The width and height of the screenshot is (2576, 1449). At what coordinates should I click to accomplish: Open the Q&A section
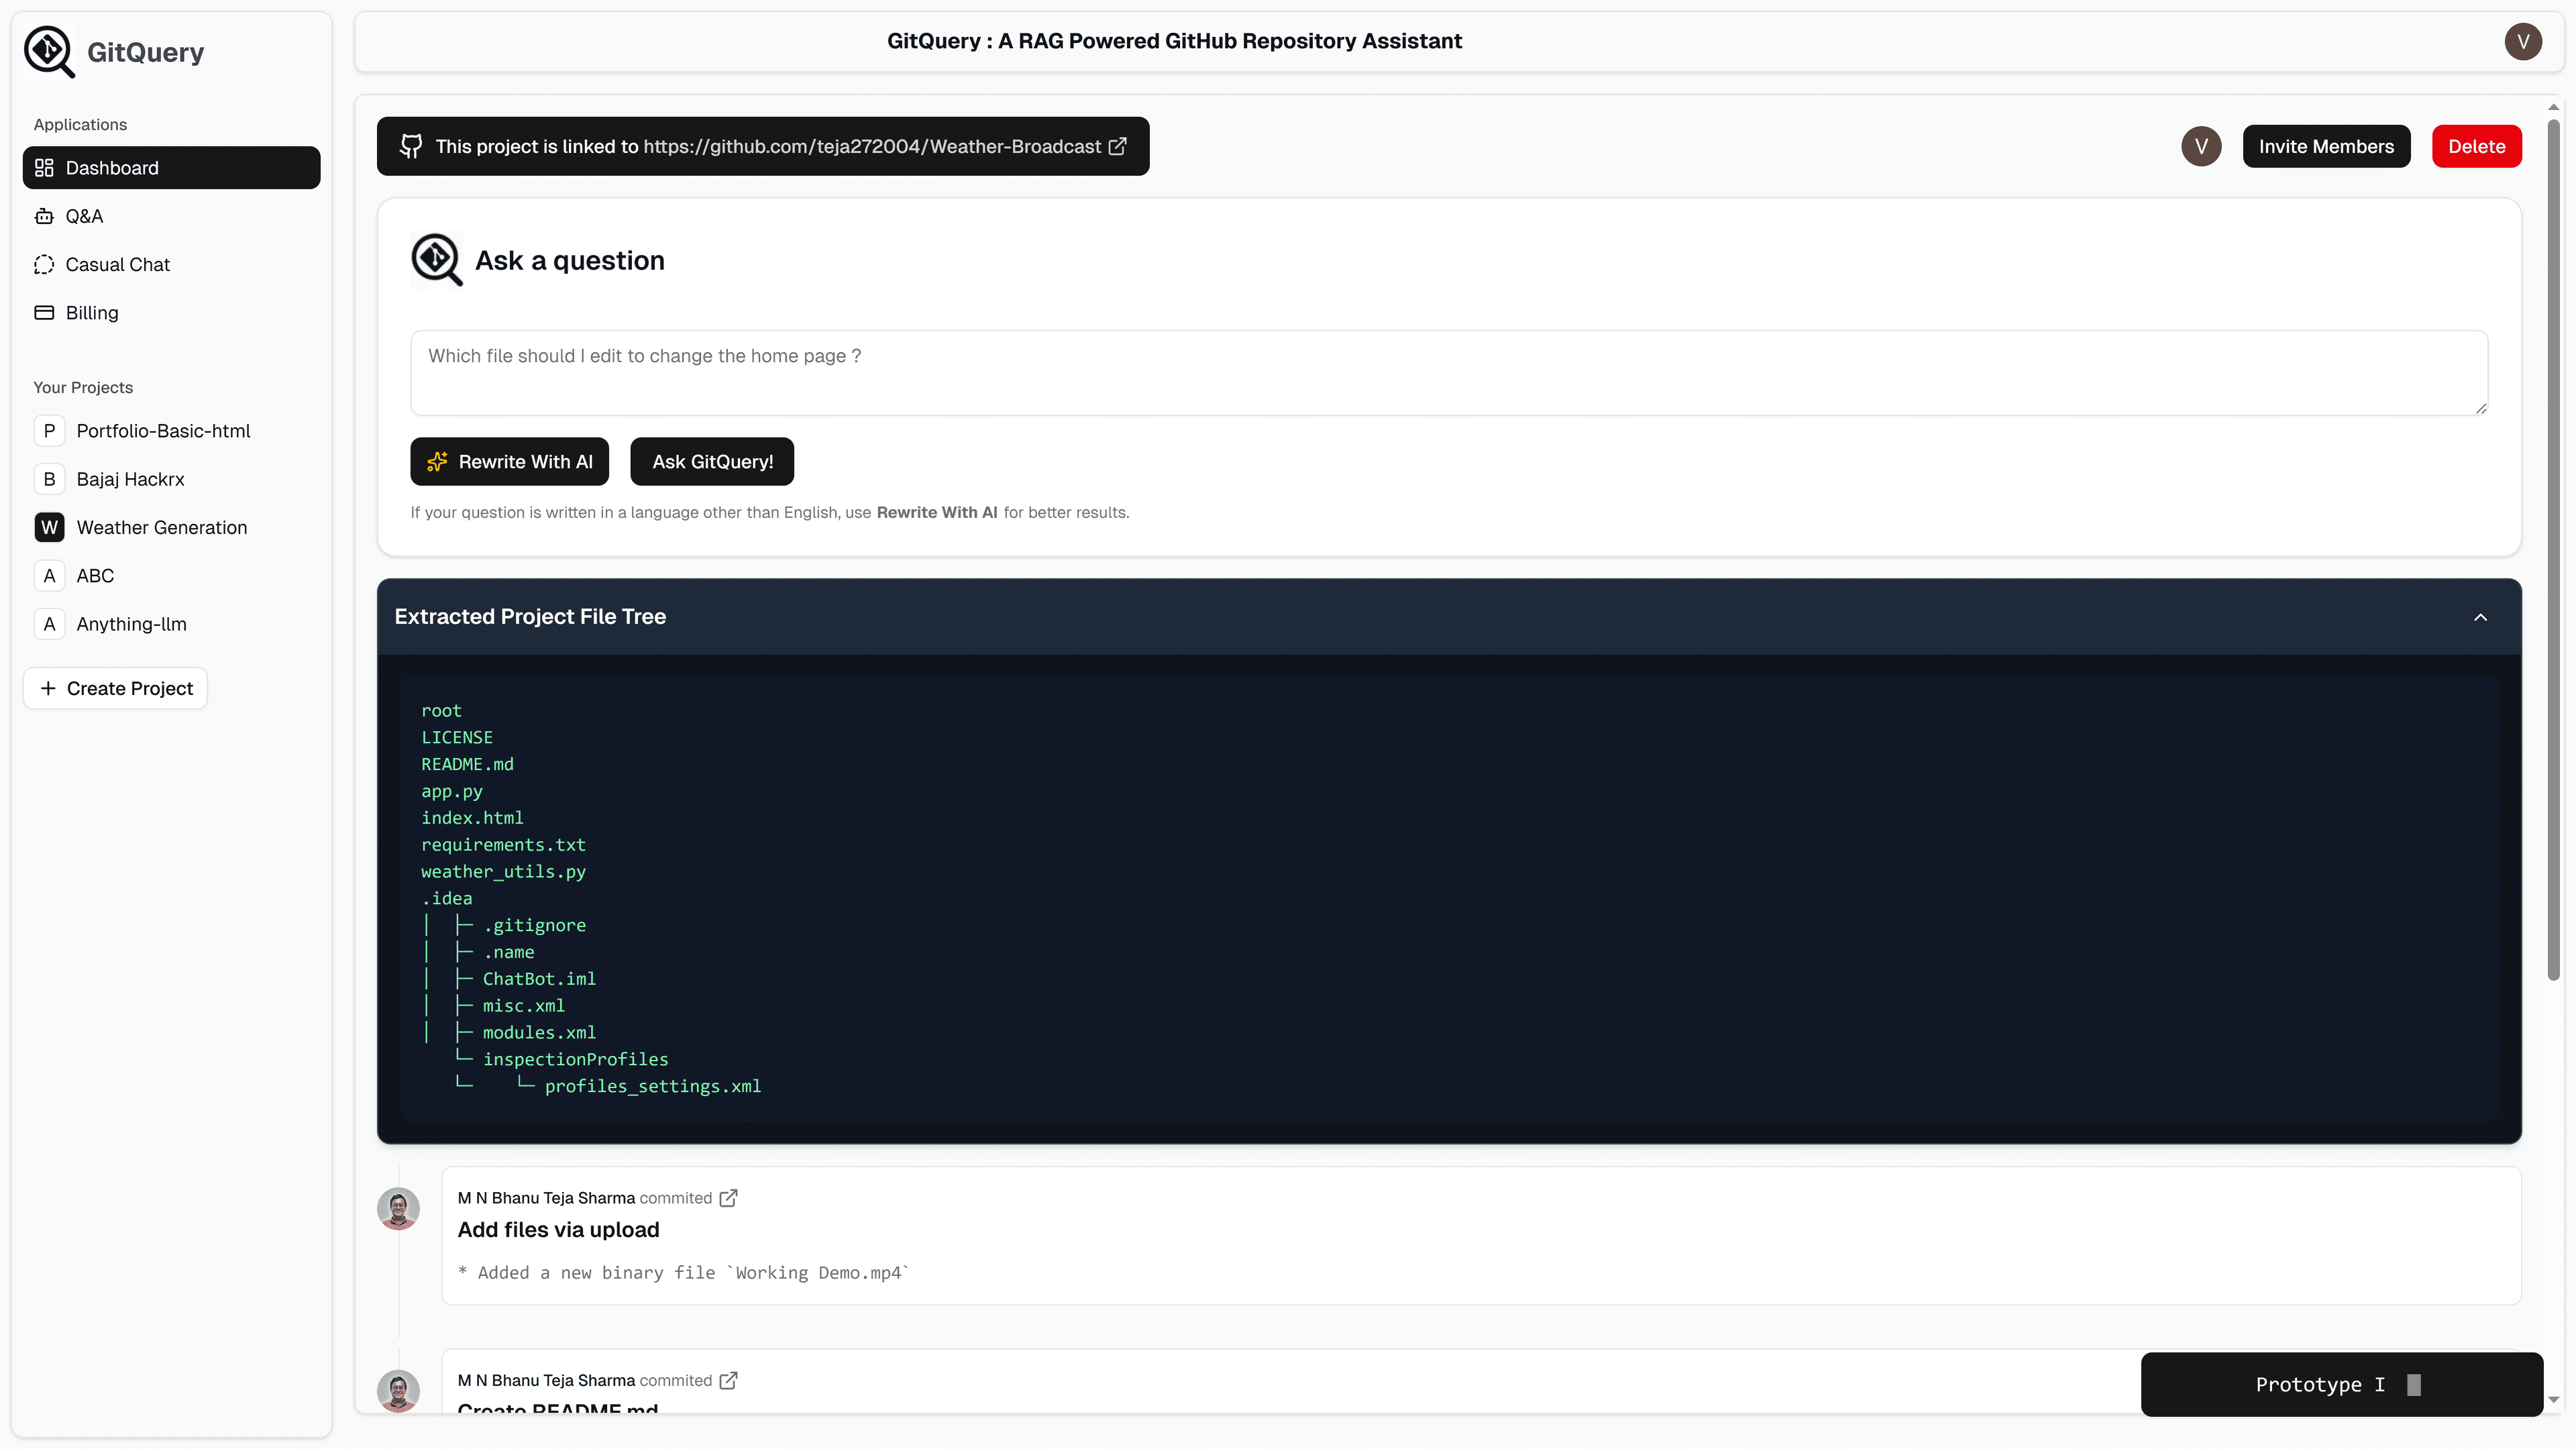click(84, 216)
